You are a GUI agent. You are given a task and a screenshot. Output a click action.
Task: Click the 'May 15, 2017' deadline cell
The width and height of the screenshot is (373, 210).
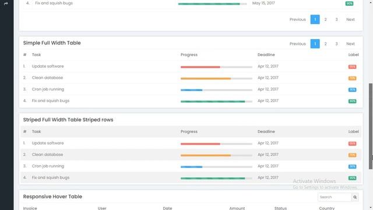[263, 3]
